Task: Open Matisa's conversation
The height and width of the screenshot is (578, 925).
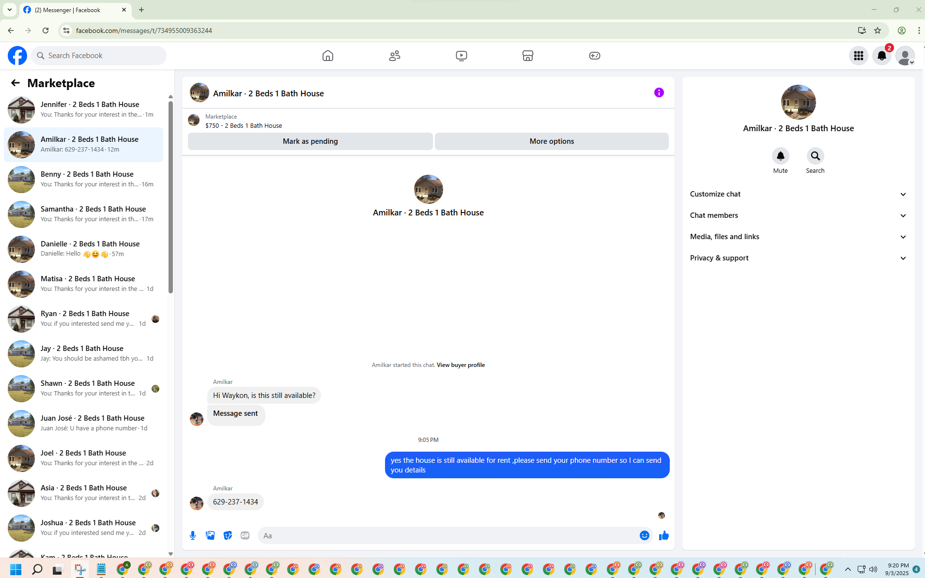Action: coord(83,284)
